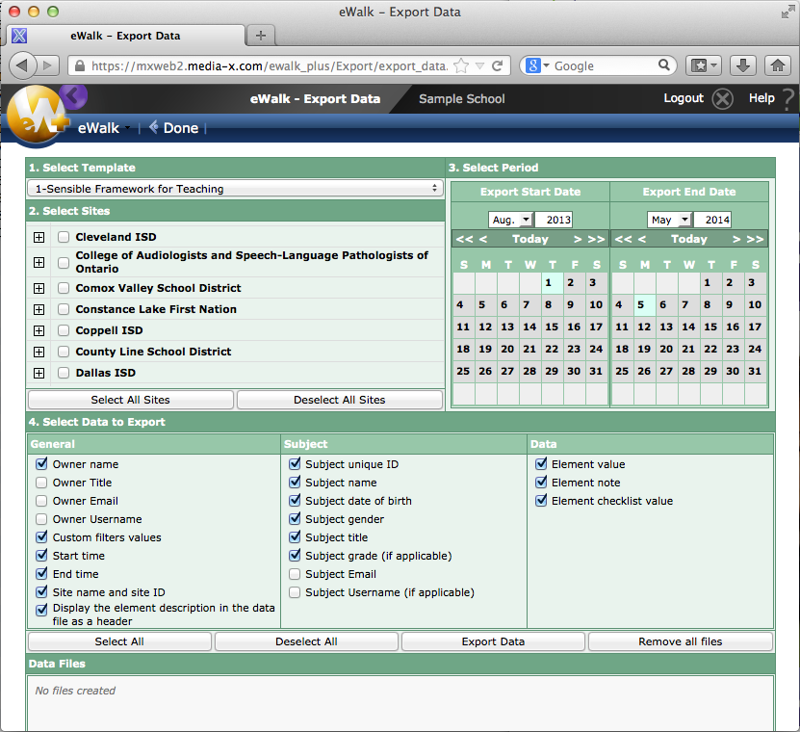
Task: Enable the Subject Email checkbox
Action: 295,574
